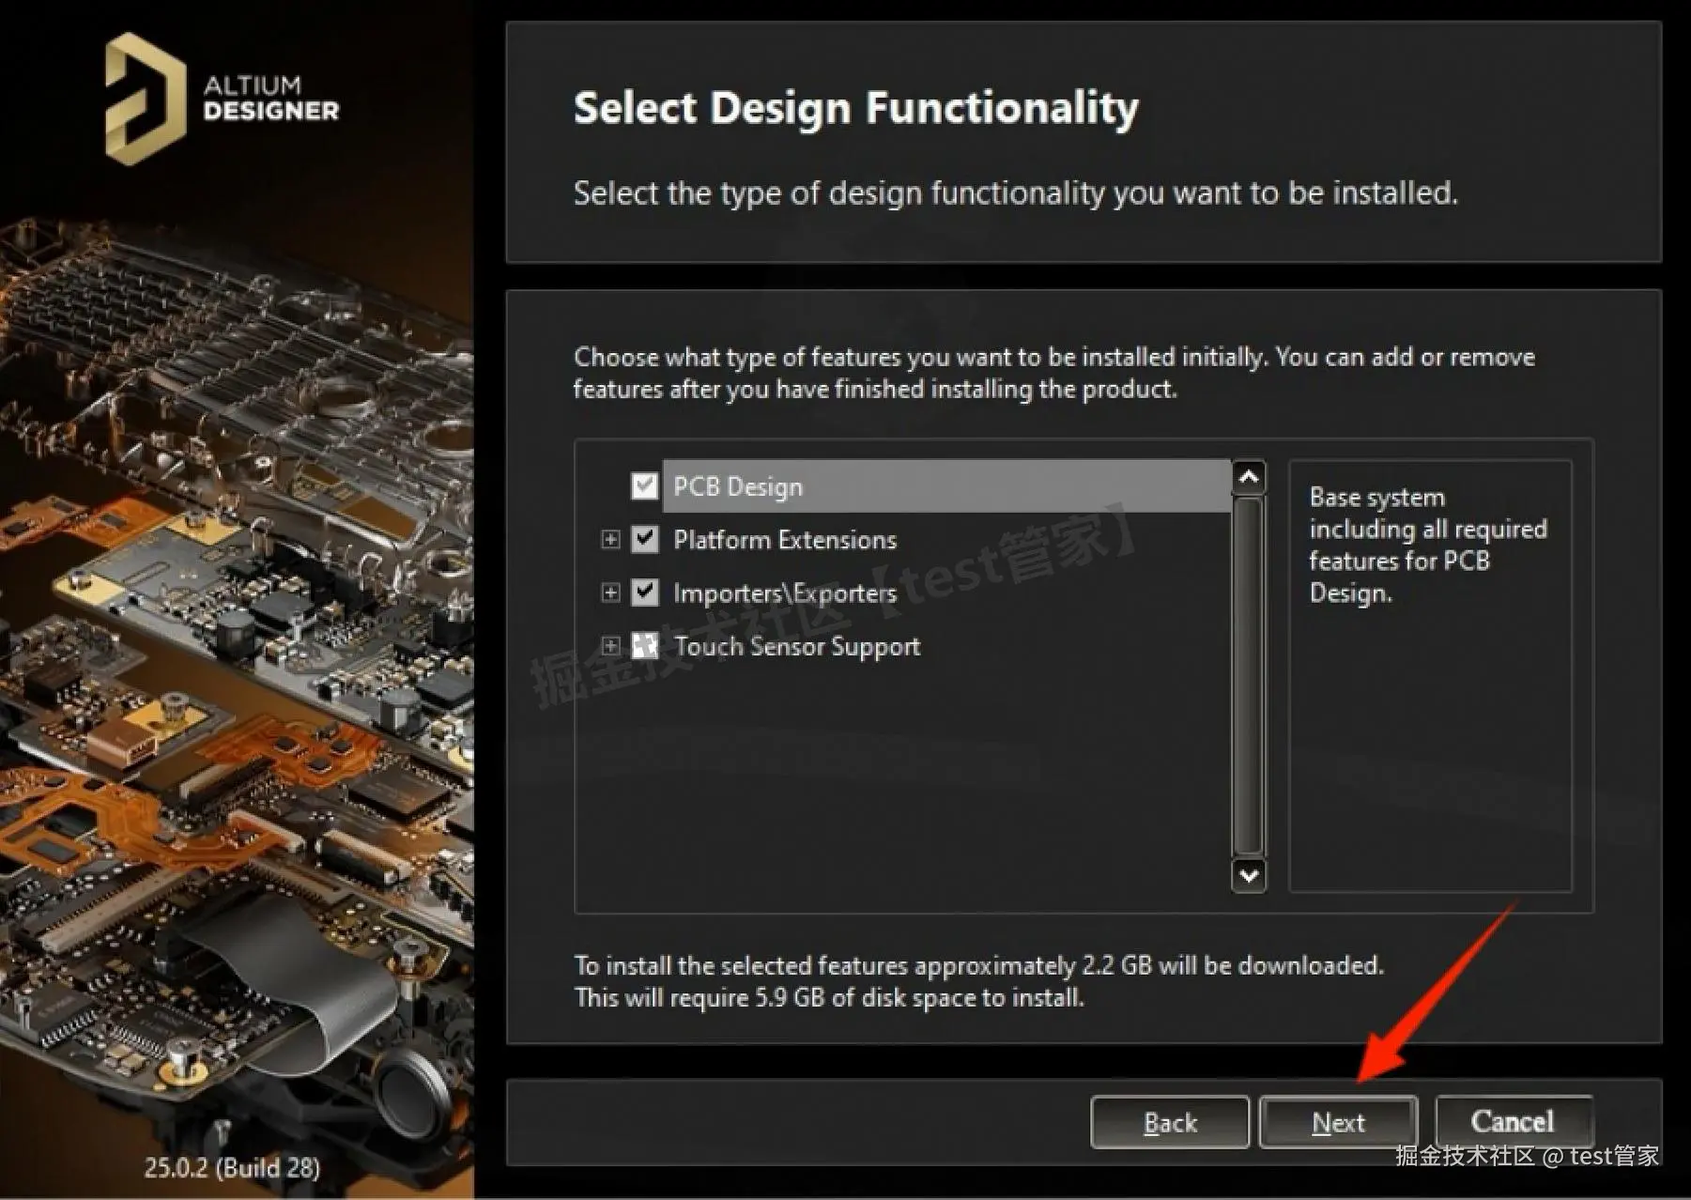Click the checked PCB Design checkbox icon
1691x1200 pixels.
tap(644, 485)
